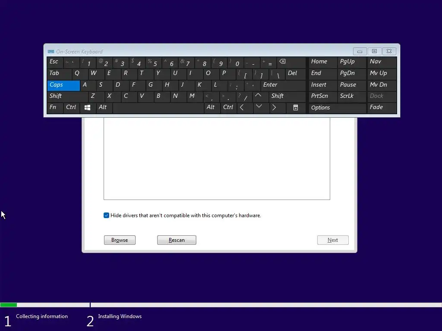Open keyboard Options
442x331 pixels.
(338, 108)
